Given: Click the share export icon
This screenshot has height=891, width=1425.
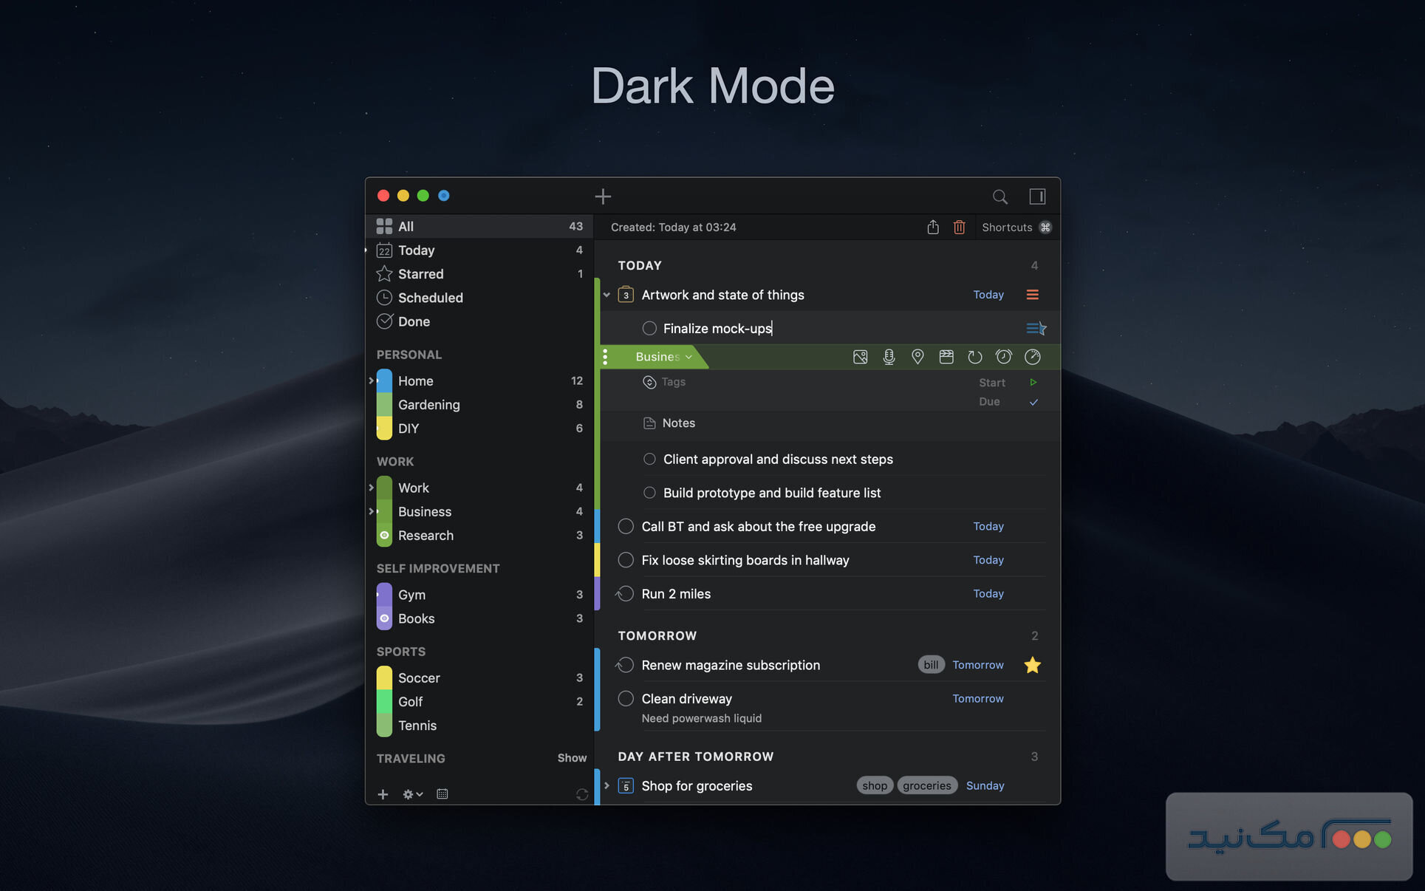Looking at the screenshot, I should 932,228.
